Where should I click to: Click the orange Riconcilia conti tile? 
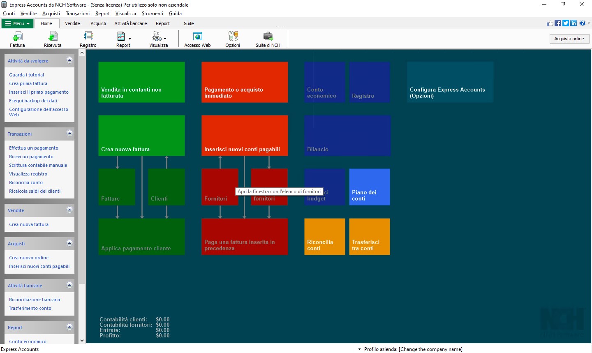[324, 237]
